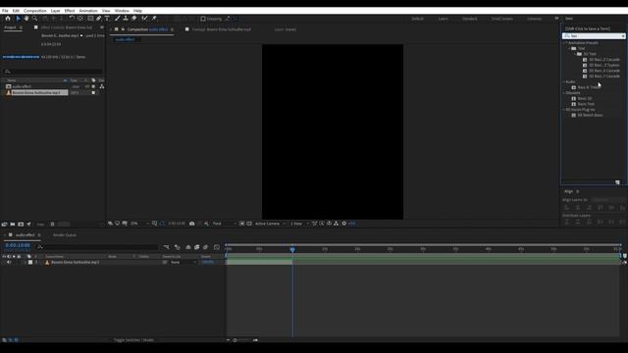Image resolution: width=628 pixels, height=353 pixels.
Task: Click the timeline current timecode 0:00:10:00
Action: 18,245
